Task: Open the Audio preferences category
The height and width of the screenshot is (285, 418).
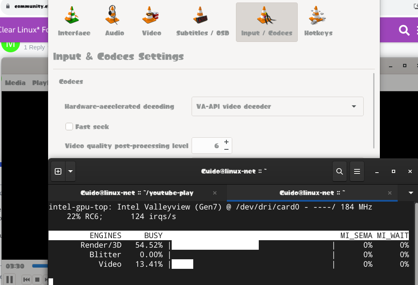Action: coord(114,22)
